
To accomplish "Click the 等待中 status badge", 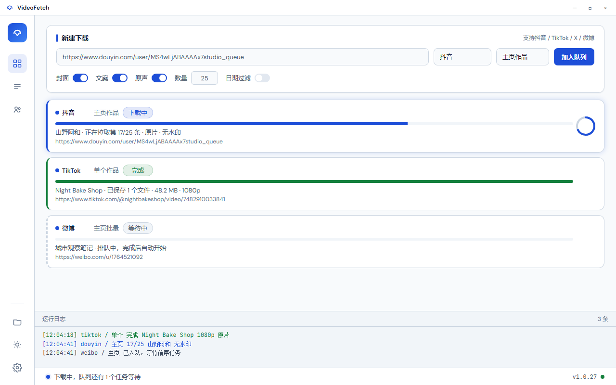I will coord(138,228).
